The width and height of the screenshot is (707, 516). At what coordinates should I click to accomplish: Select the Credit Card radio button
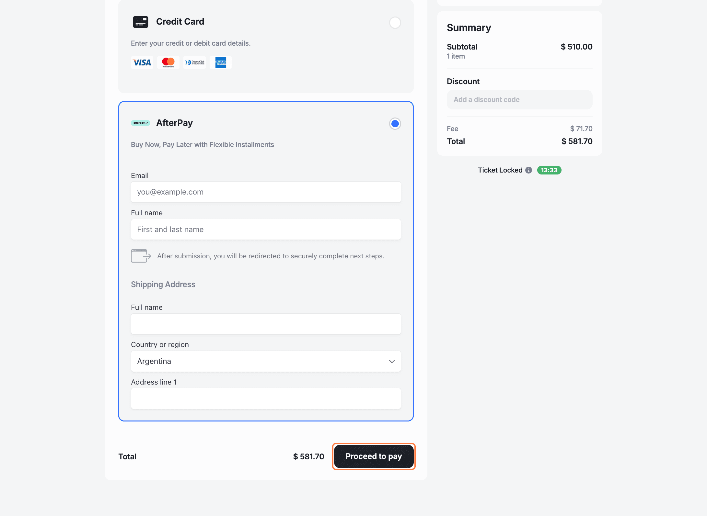[x=395, y=23]
